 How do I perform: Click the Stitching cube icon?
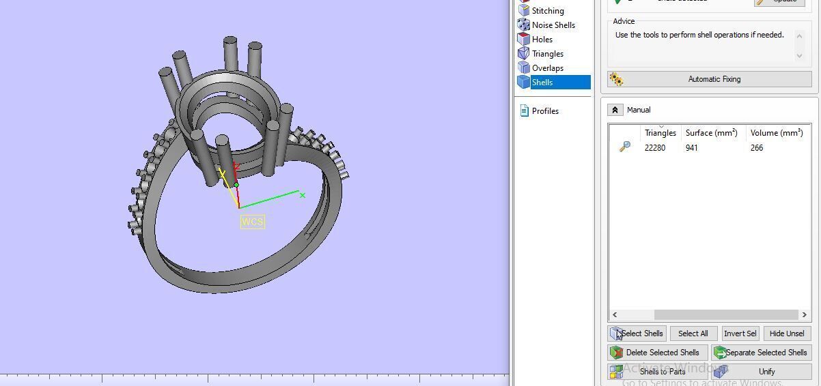[x=523, y=10]
